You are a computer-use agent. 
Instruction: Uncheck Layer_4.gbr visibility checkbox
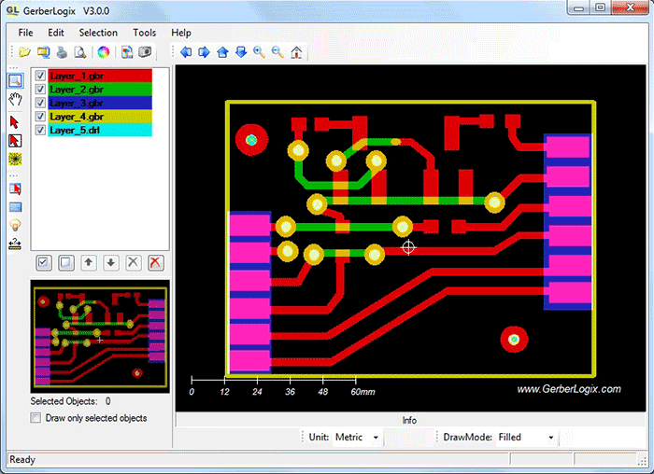(x=40, y=117)
